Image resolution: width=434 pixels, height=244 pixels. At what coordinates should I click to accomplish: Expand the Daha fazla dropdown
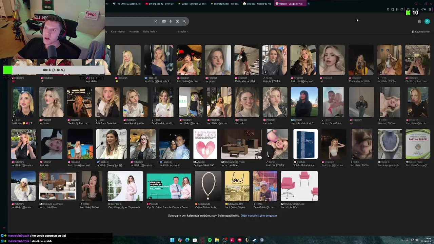150,32
